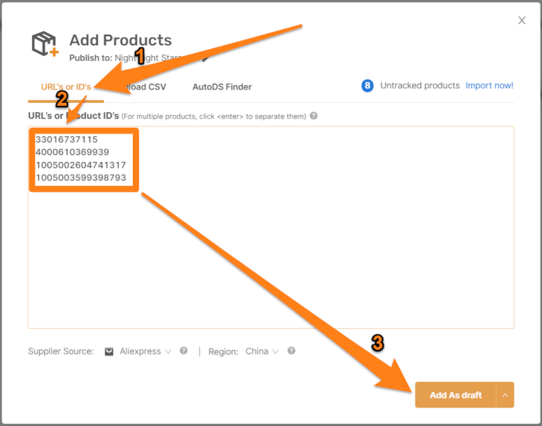
Task: Click the Add Products box icon
Action: tap(44, 43)
